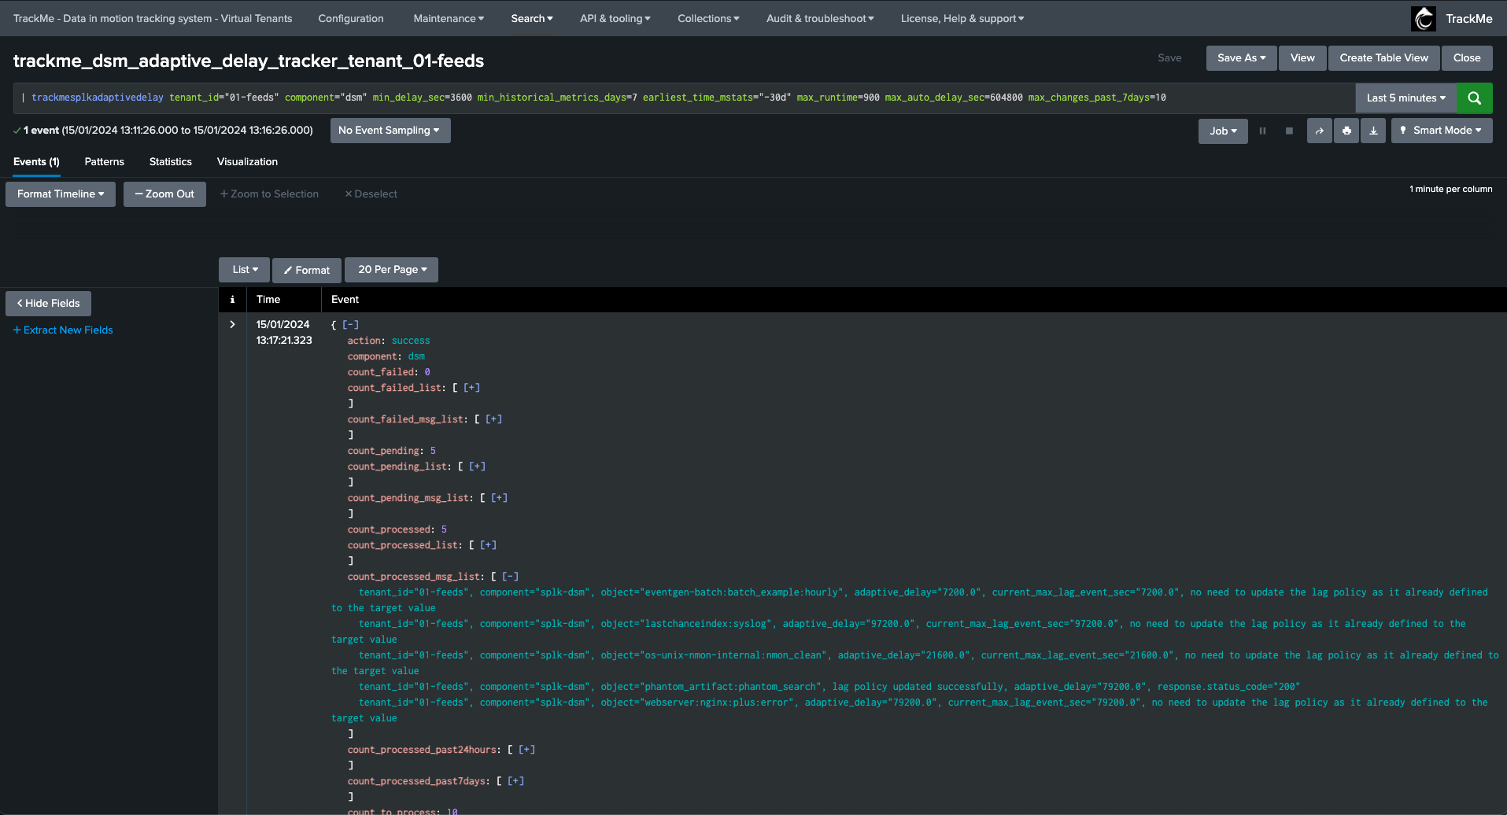Screen dimensions: 1507x815
Task: Export the search results
Action: [1373, 131]
